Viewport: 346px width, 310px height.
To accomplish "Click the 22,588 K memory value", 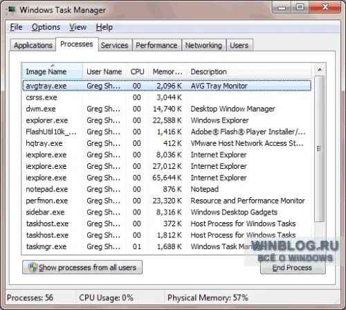I will point(167,120).
